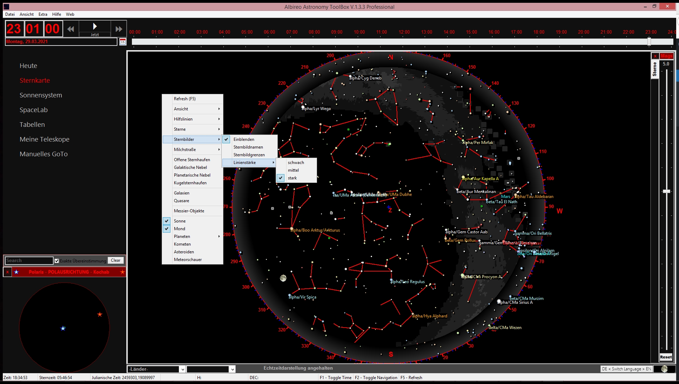Viewport: 679px width, 384px height.
Task: Click the app icon in the title bar
Action: coord(6,7)
